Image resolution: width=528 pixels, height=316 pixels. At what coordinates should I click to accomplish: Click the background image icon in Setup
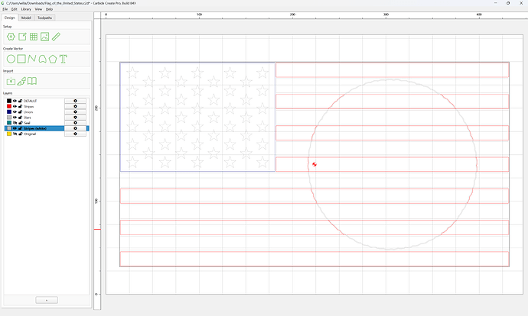click(45, 37)
